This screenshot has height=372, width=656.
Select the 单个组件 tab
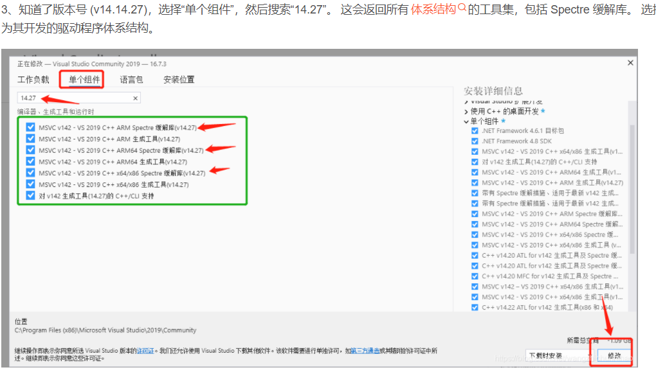coord(84,80)
